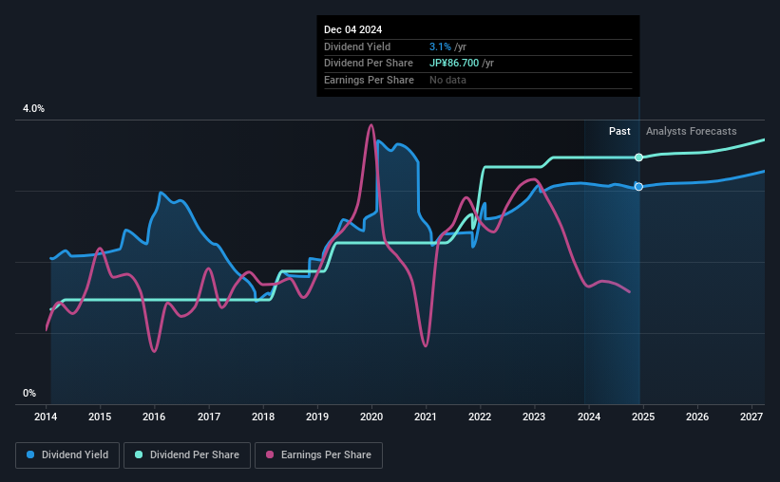Click the tooltip's Earnings Per Share row label
The height and width of the screenshot is (482, 780).
pos(370,80)
